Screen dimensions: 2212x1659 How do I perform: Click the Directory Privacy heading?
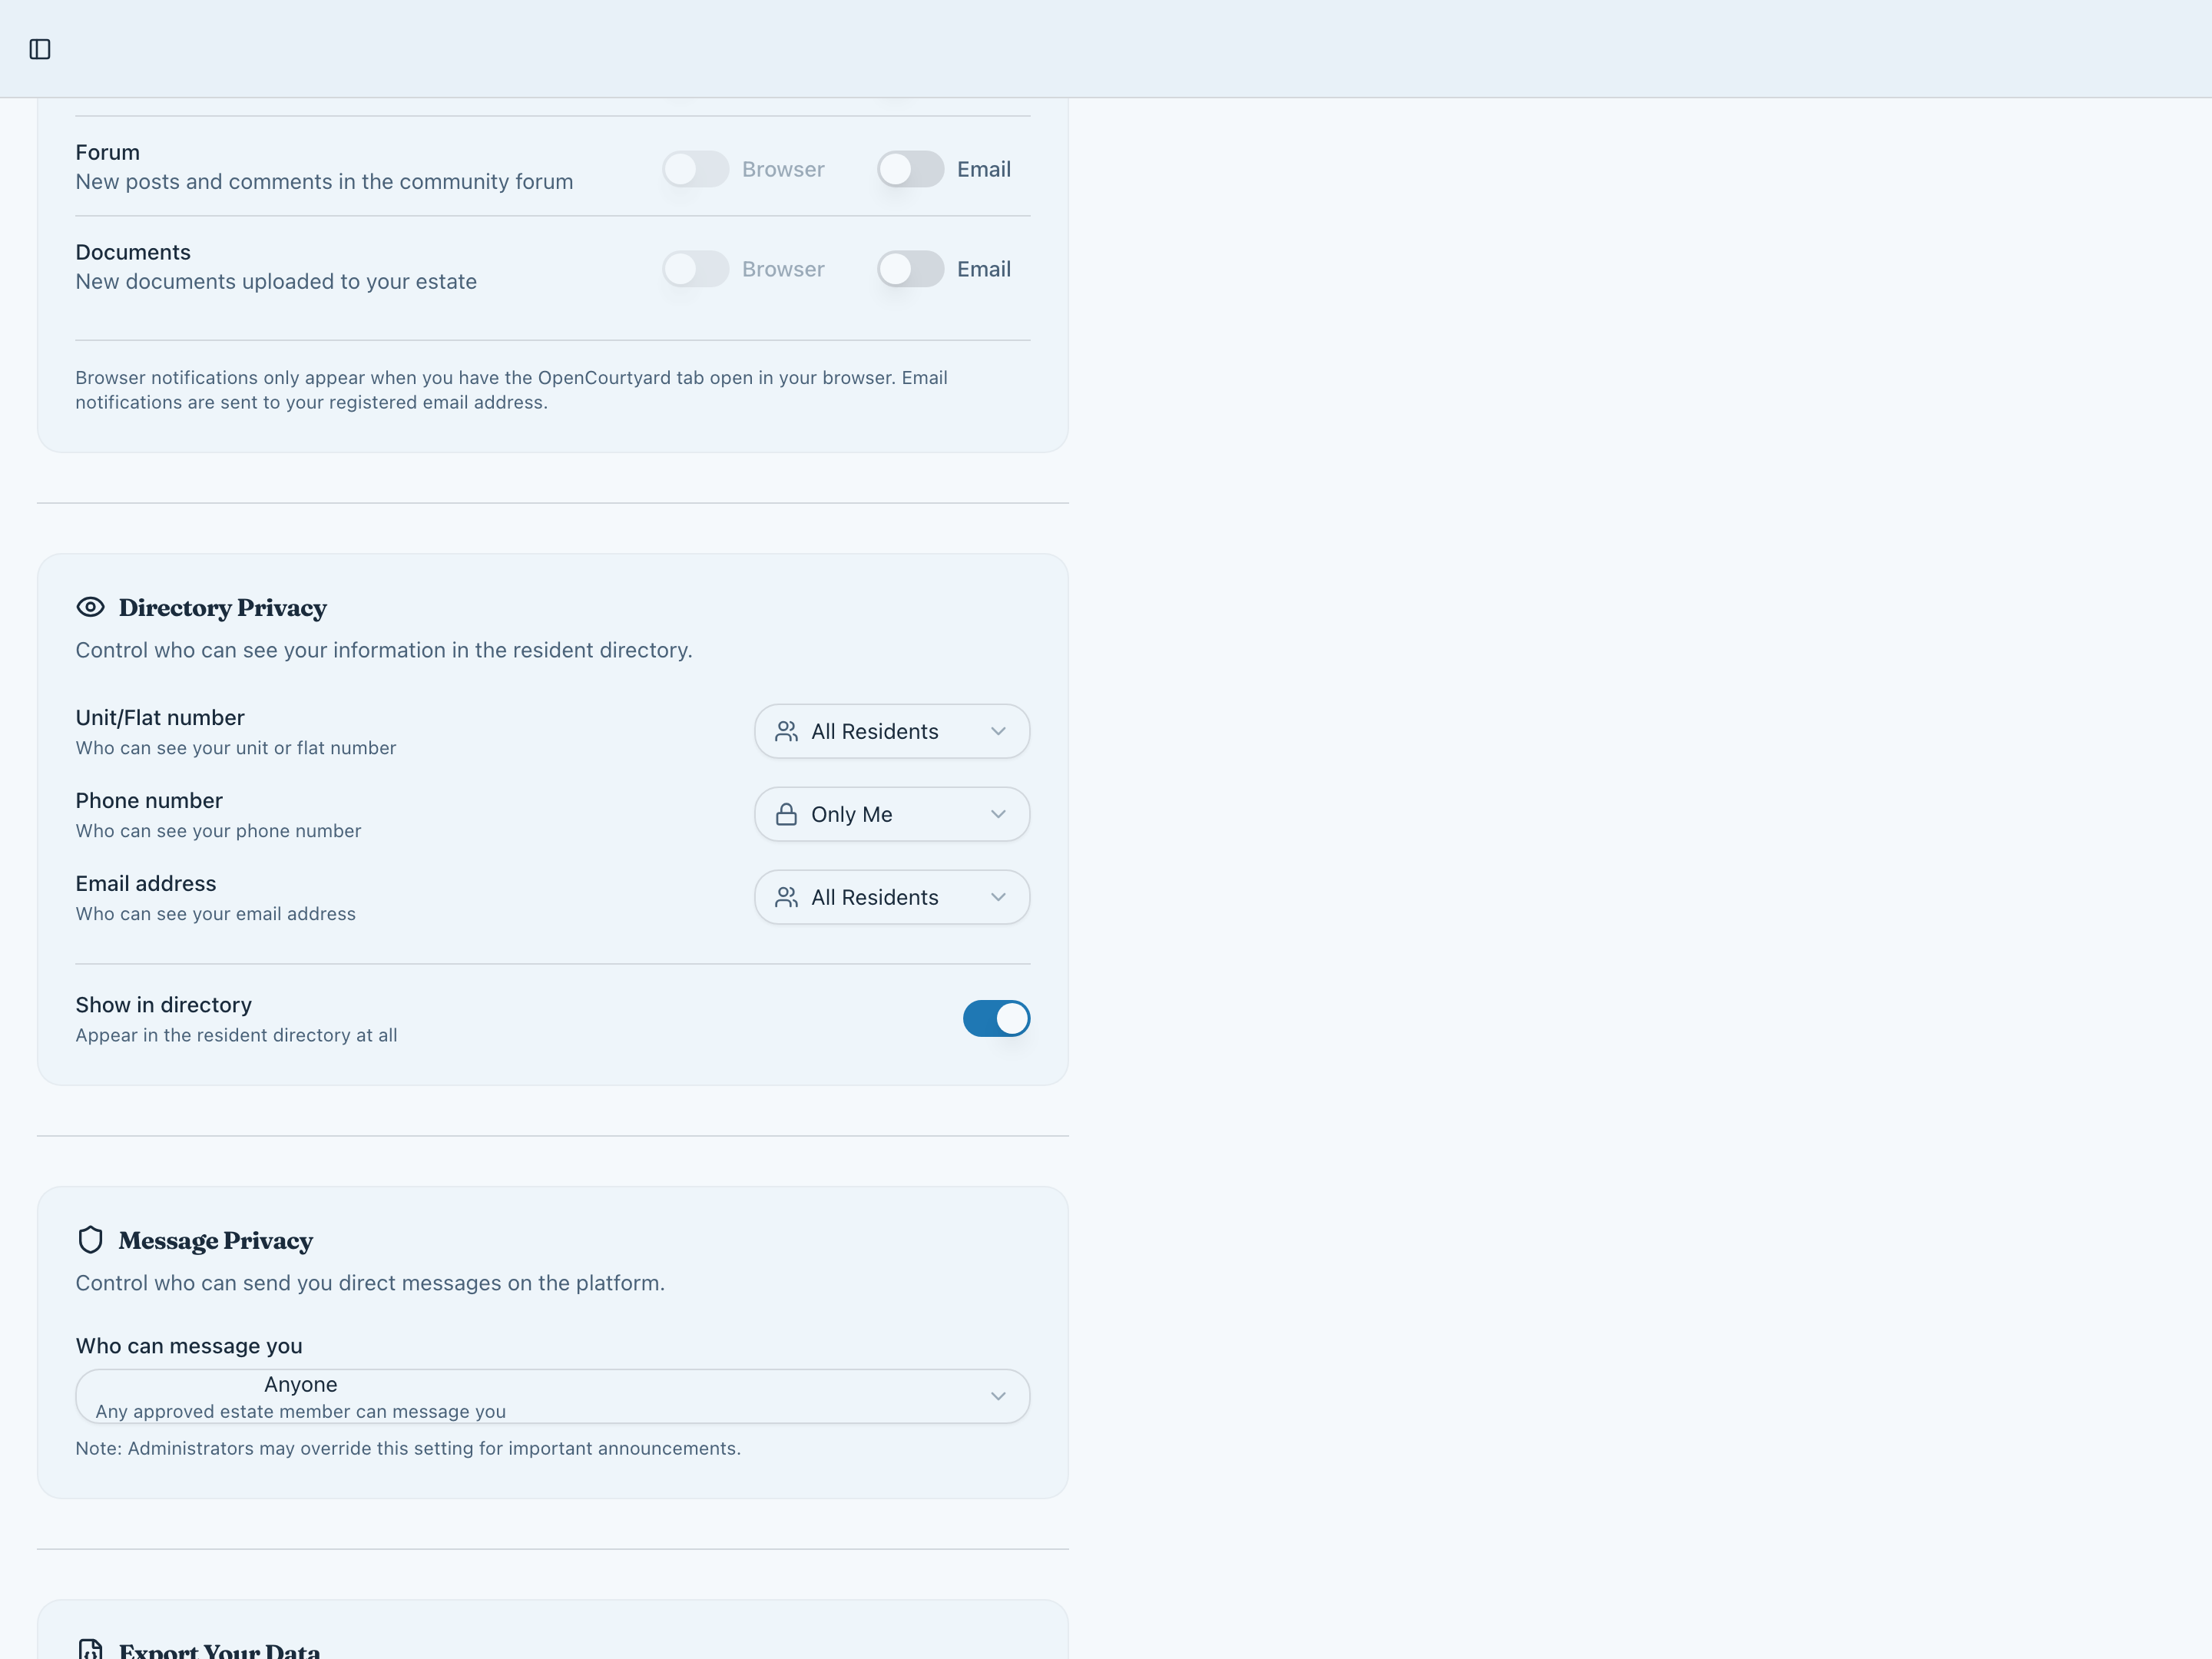pos(222,608)
